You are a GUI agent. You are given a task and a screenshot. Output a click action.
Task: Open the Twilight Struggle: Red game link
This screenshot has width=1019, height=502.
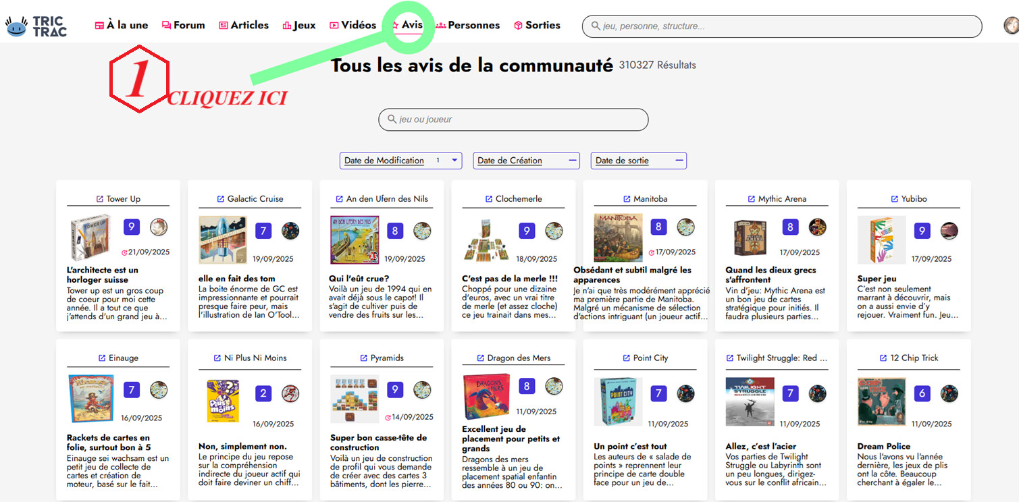point(777,358)
